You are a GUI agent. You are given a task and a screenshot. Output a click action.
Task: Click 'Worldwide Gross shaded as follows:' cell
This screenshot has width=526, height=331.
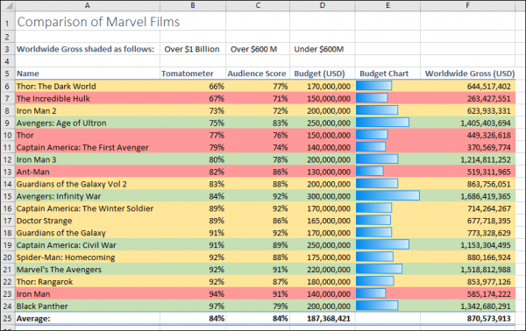click(x=87, y=49)
